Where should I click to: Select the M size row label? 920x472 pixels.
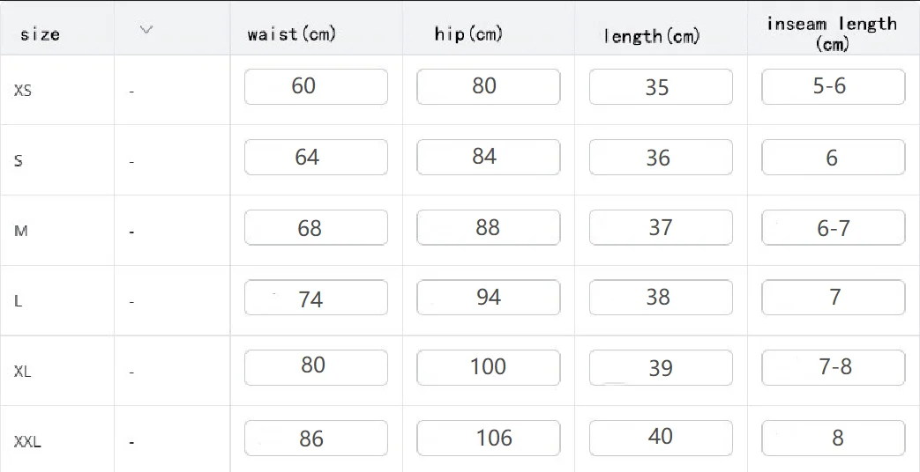pyautogui.click(x=21, y=231)
